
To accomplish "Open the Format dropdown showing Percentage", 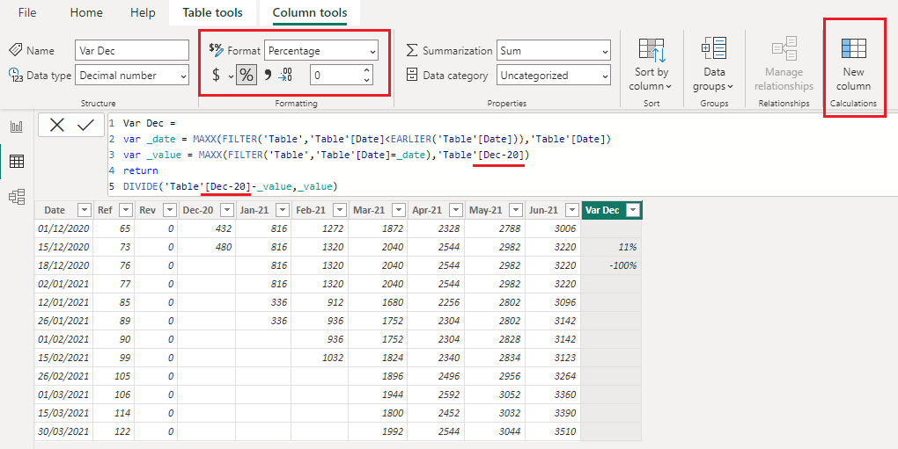I will [x=321, y=50].
